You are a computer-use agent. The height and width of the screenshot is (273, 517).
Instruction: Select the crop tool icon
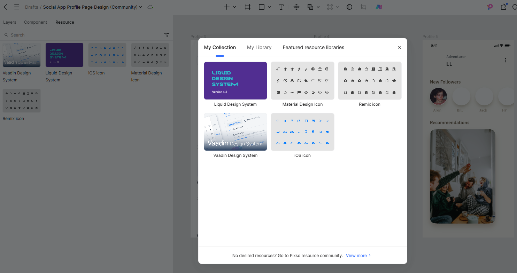(x=363, y=7)
